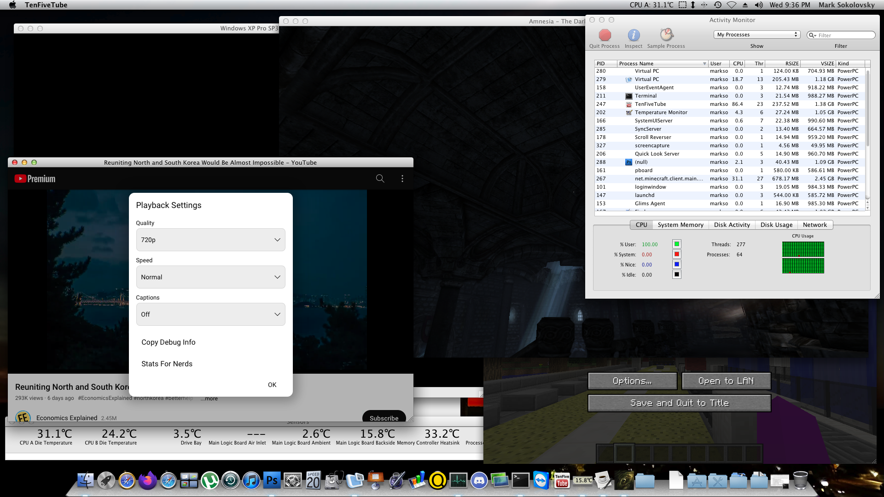Viewport: 884px width, 497px height.
Task: Click the Sample Process icon
Action: [x=666, y=35]
